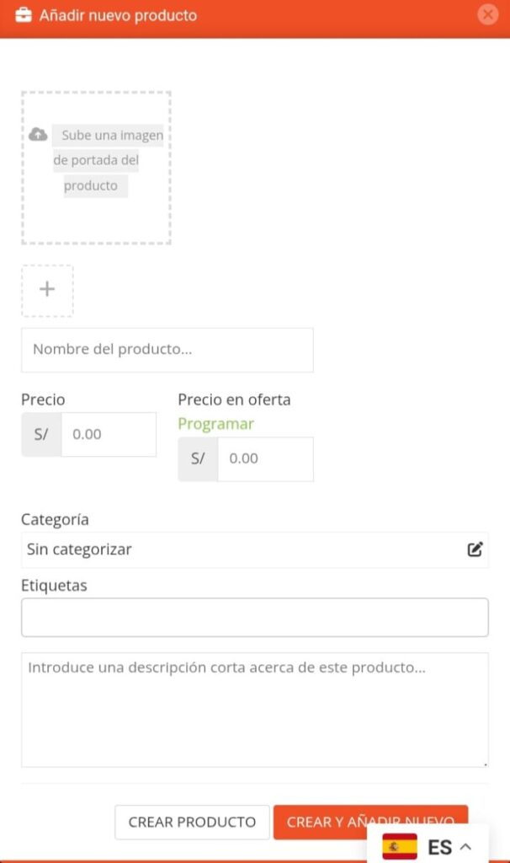
Task: Close the Añadir nuevo producto dialog
Action: tap(487, 15)
